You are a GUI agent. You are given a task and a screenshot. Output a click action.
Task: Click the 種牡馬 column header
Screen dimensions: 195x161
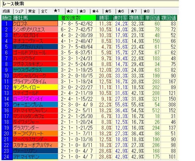[x=35, y=18]
